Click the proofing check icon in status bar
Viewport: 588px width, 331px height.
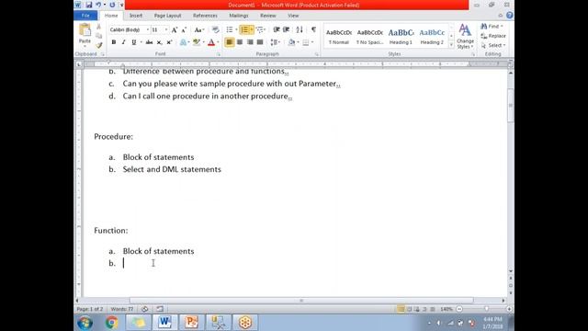coord(145,309)
